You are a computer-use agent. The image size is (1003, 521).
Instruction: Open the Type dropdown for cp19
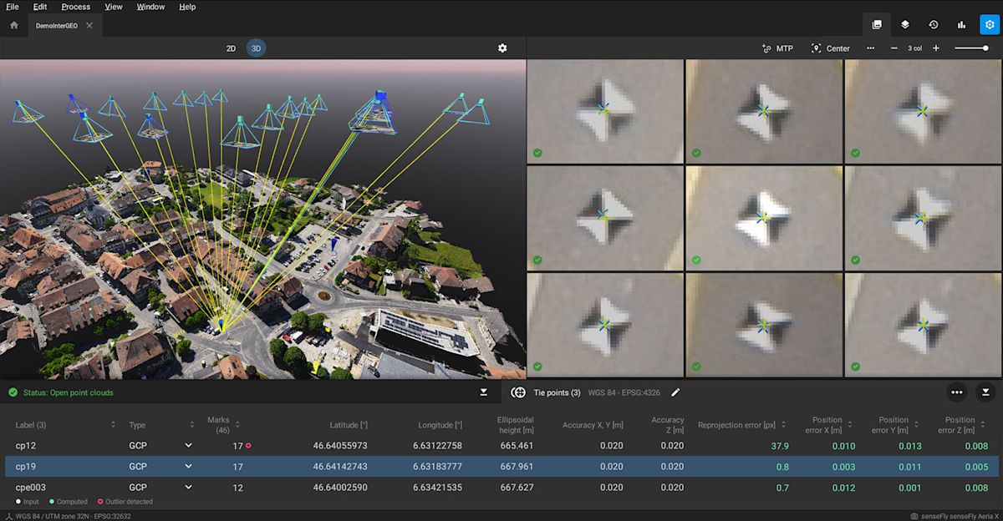[189, 466]
